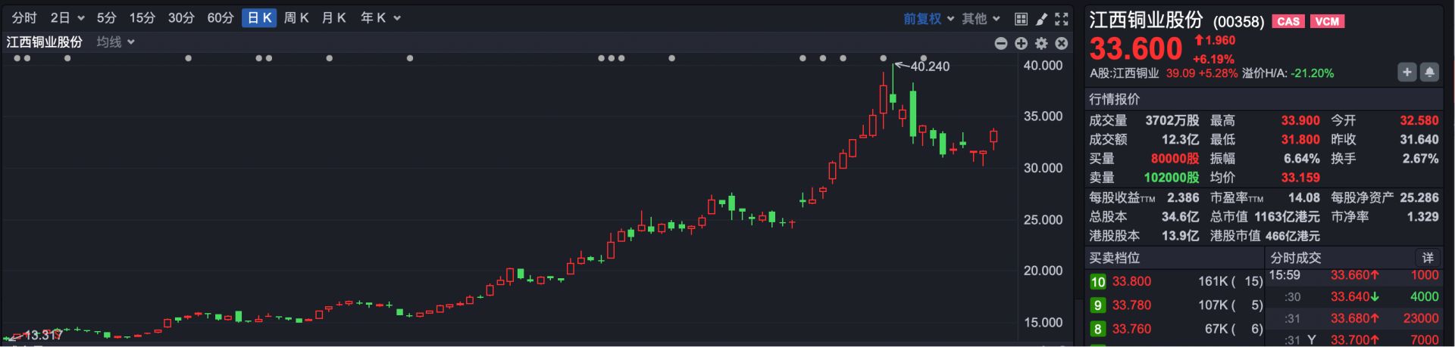Zoom out chart with minus icon

point(1001,43)
